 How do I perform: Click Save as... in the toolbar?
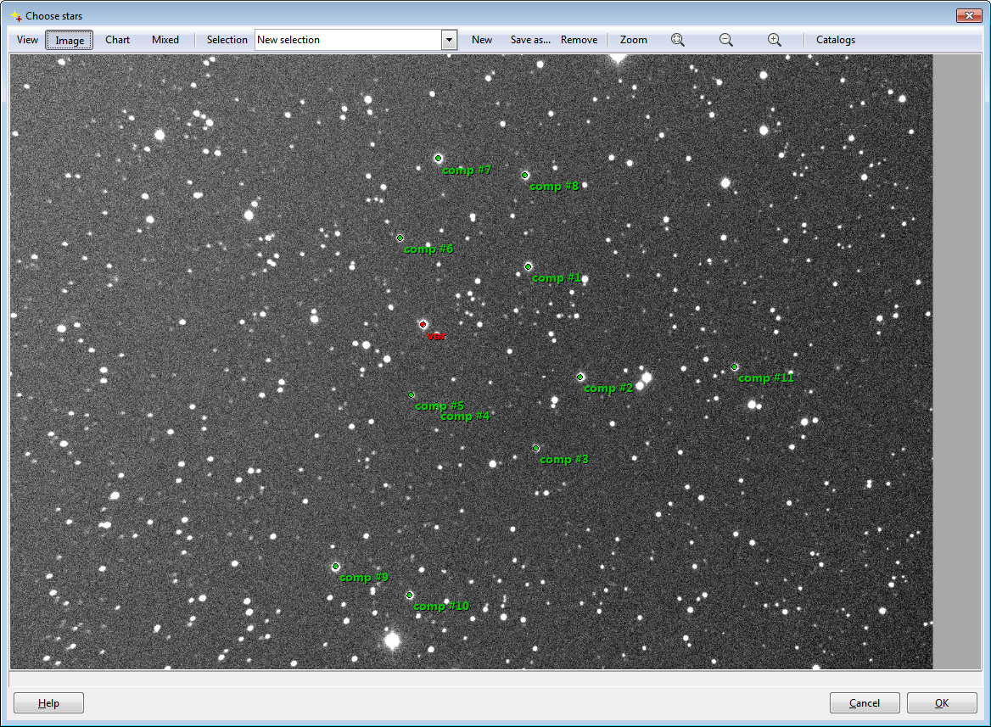(x=530, y=40)
